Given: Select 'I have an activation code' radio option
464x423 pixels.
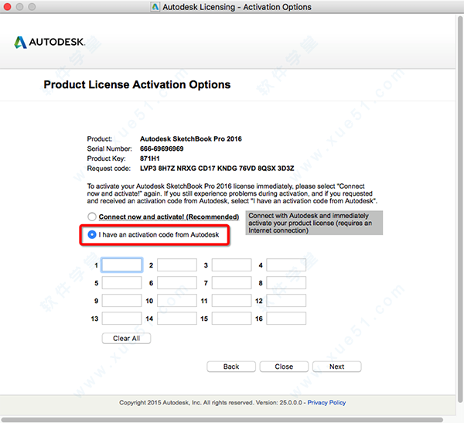Looking at the screenshot, I should [92, 235].
